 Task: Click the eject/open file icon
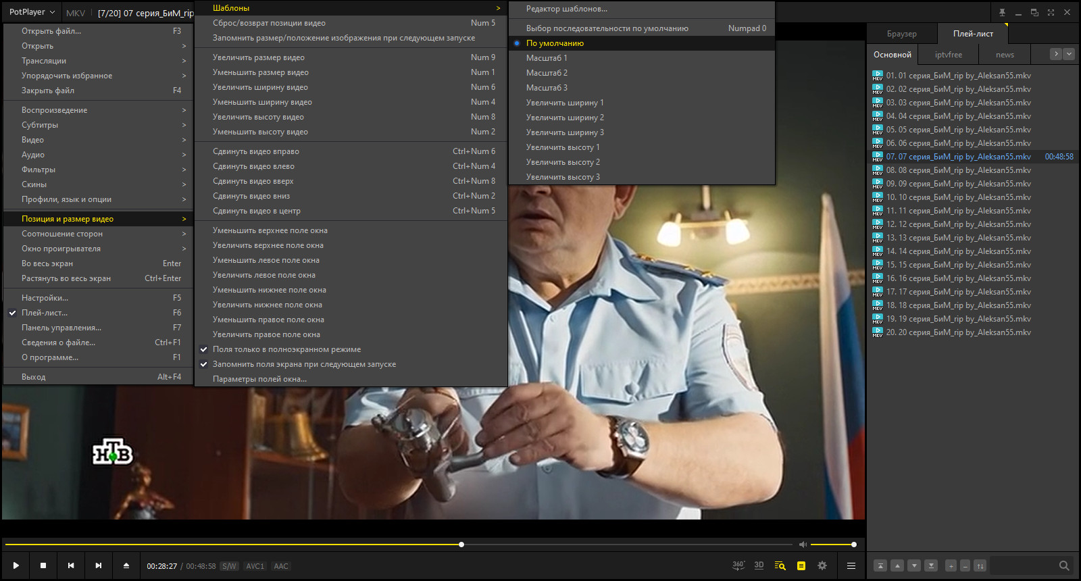(x=126, y=565)
